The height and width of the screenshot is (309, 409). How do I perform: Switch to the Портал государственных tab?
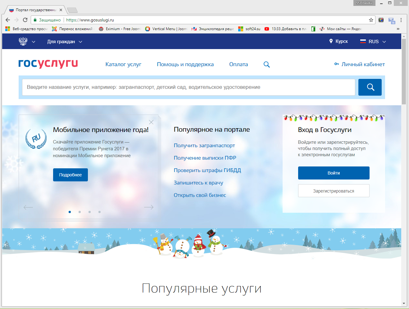35,10
